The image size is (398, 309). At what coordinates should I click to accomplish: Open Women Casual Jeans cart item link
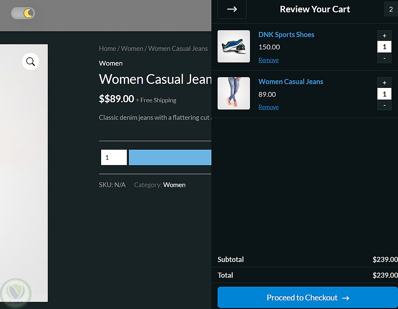(291, 82)
